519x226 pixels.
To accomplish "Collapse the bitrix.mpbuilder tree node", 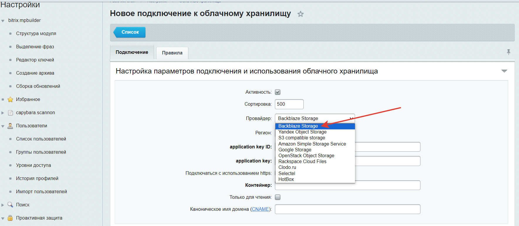I will (3, 21).
